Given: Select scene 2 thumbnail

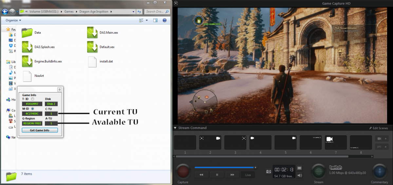Looking at the screenshot, I should [210, 143].
